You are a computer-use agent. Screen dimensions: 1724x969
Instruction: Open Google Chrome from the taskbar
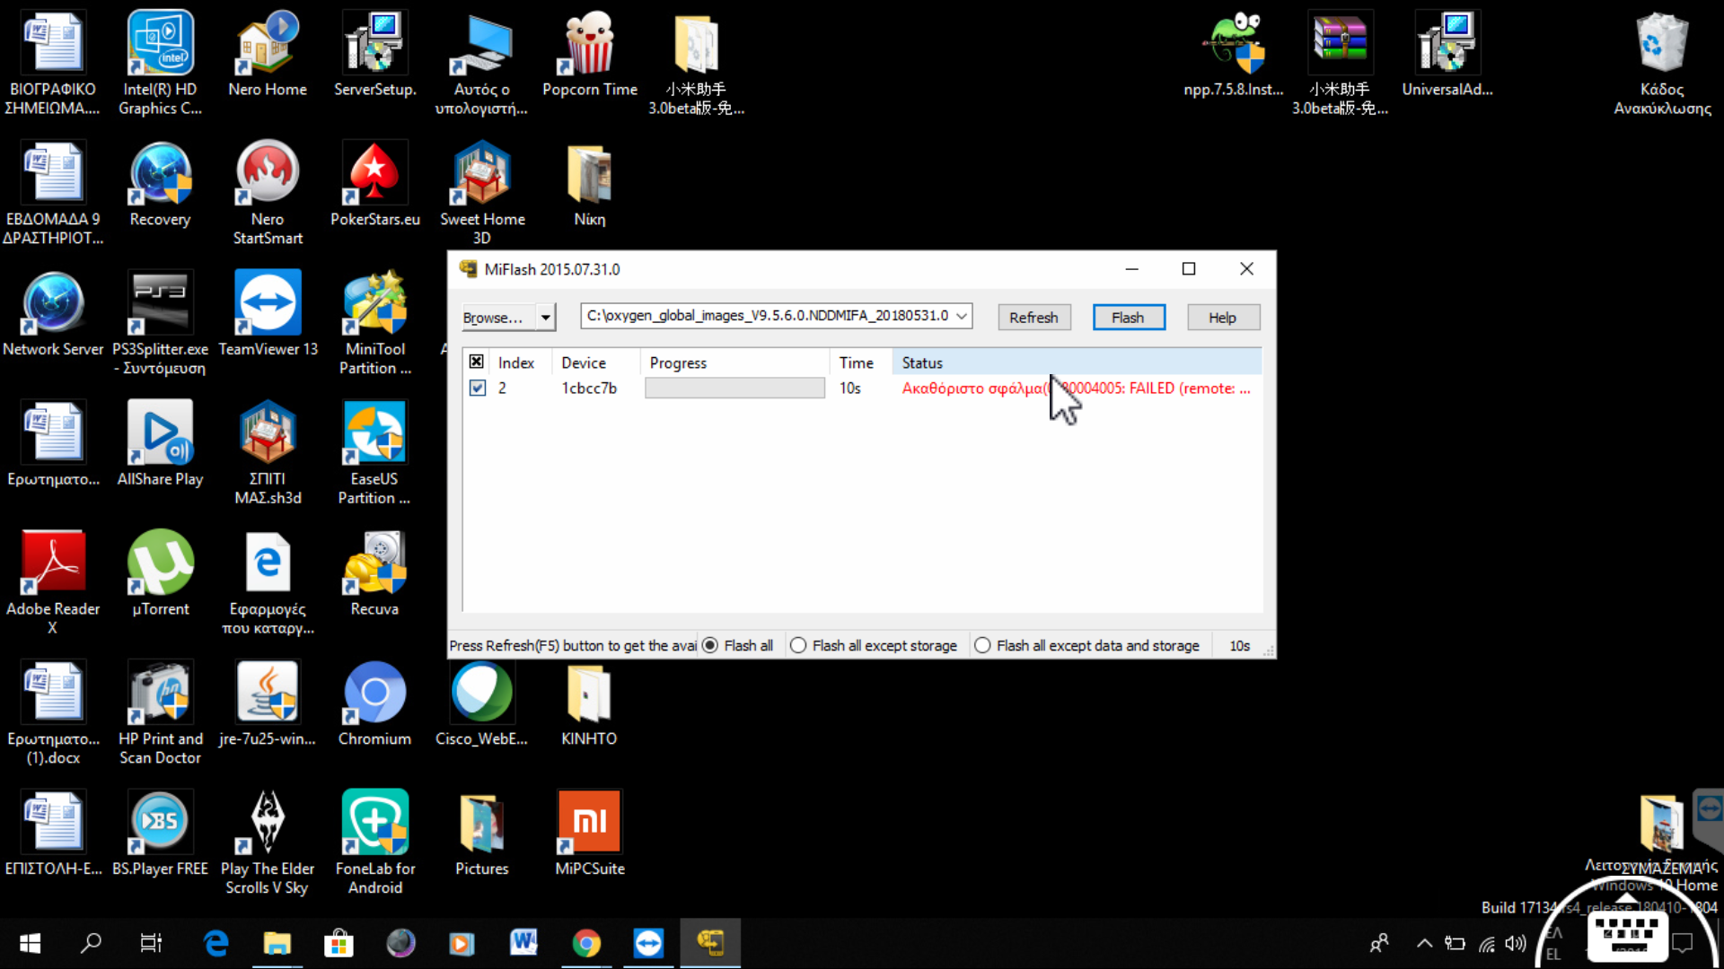click(x=586, y=943)
